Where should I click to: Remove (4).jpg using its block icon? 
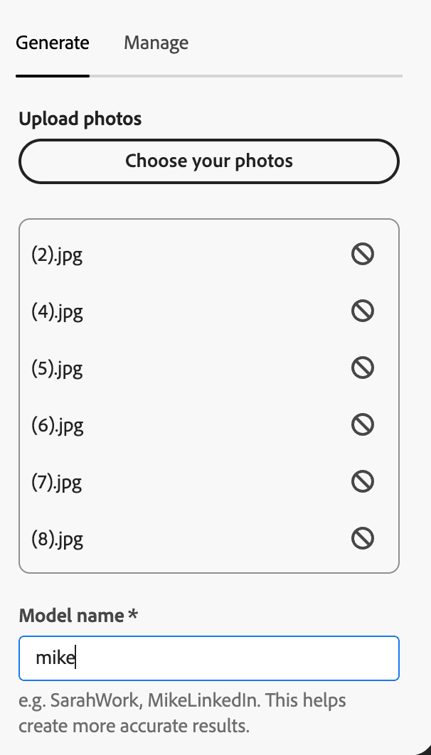point(362,311)
